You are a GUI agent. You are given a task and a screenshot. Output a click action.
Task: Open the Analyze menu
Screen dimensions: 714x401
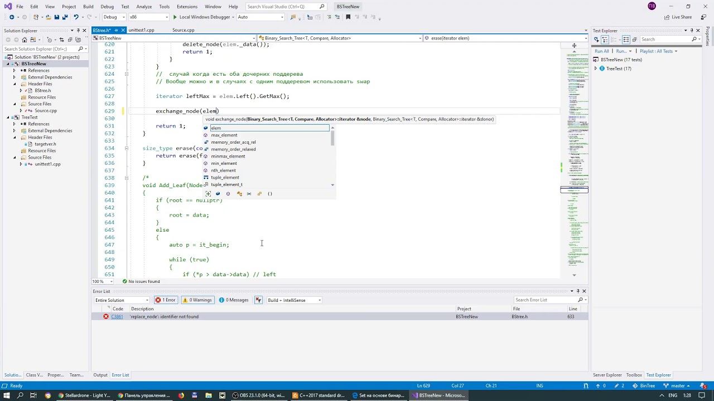tap(144, 7)
